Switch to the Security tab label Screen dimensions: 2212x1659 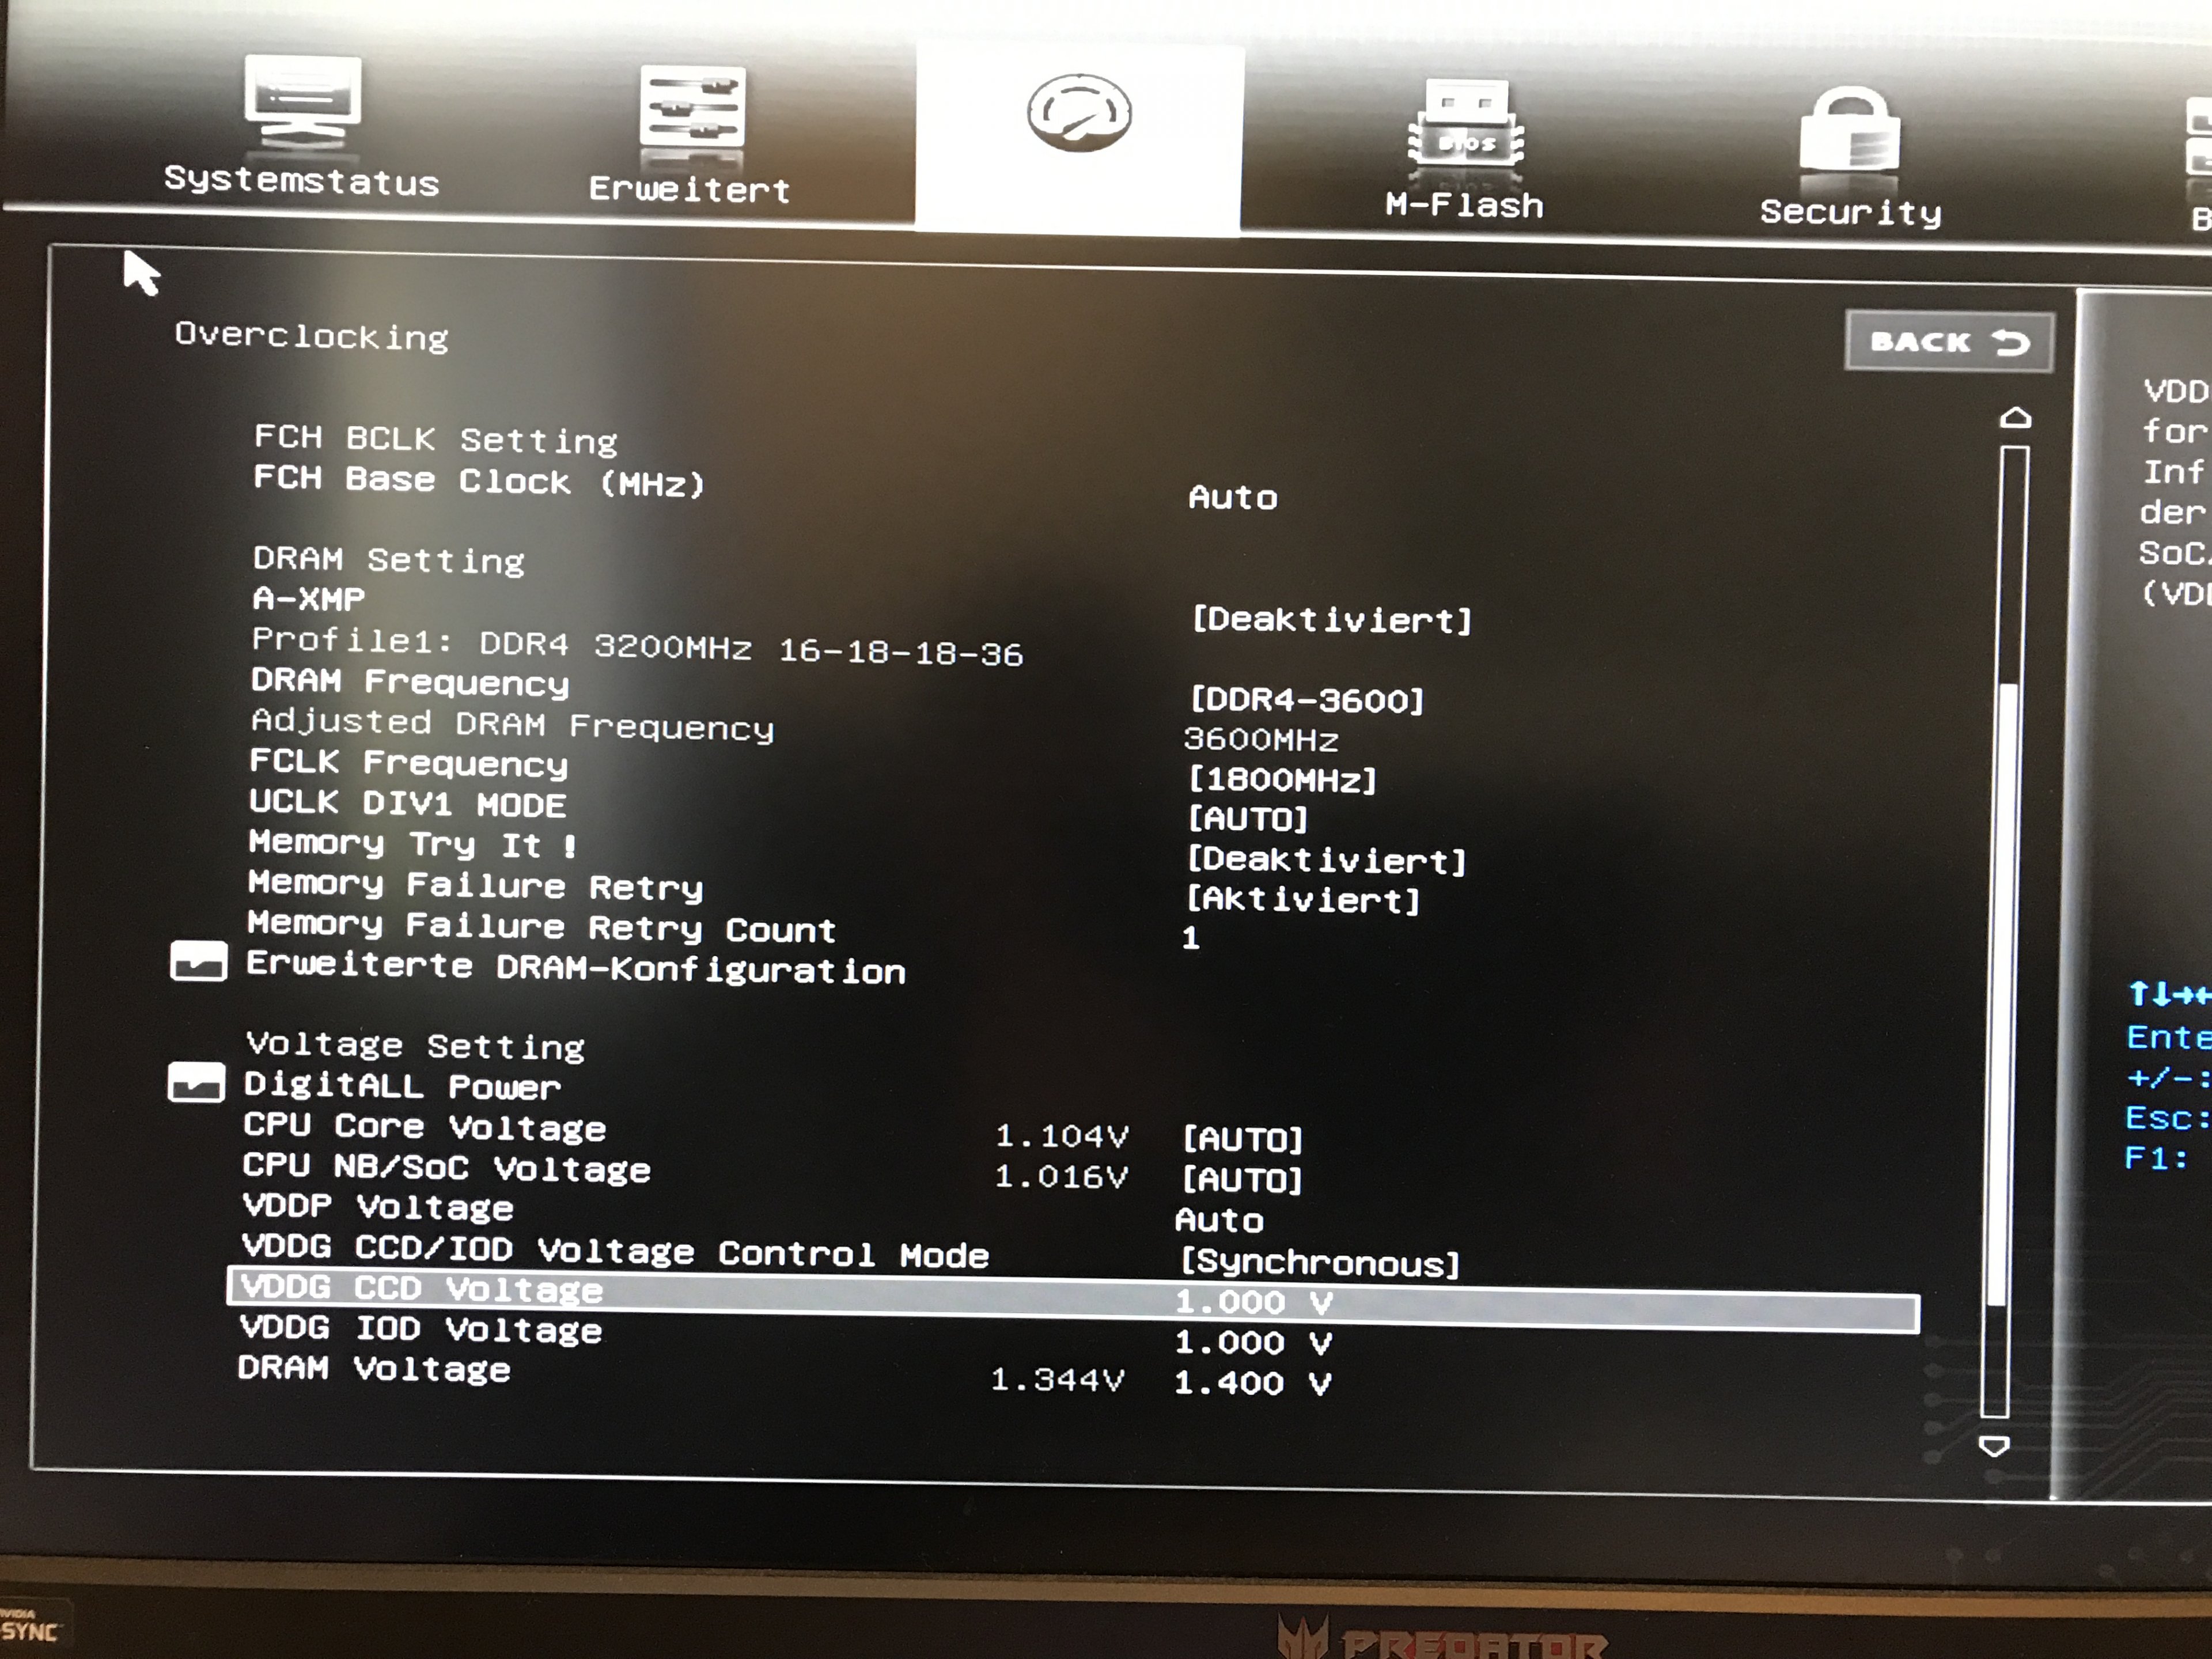pos(1850,212)
